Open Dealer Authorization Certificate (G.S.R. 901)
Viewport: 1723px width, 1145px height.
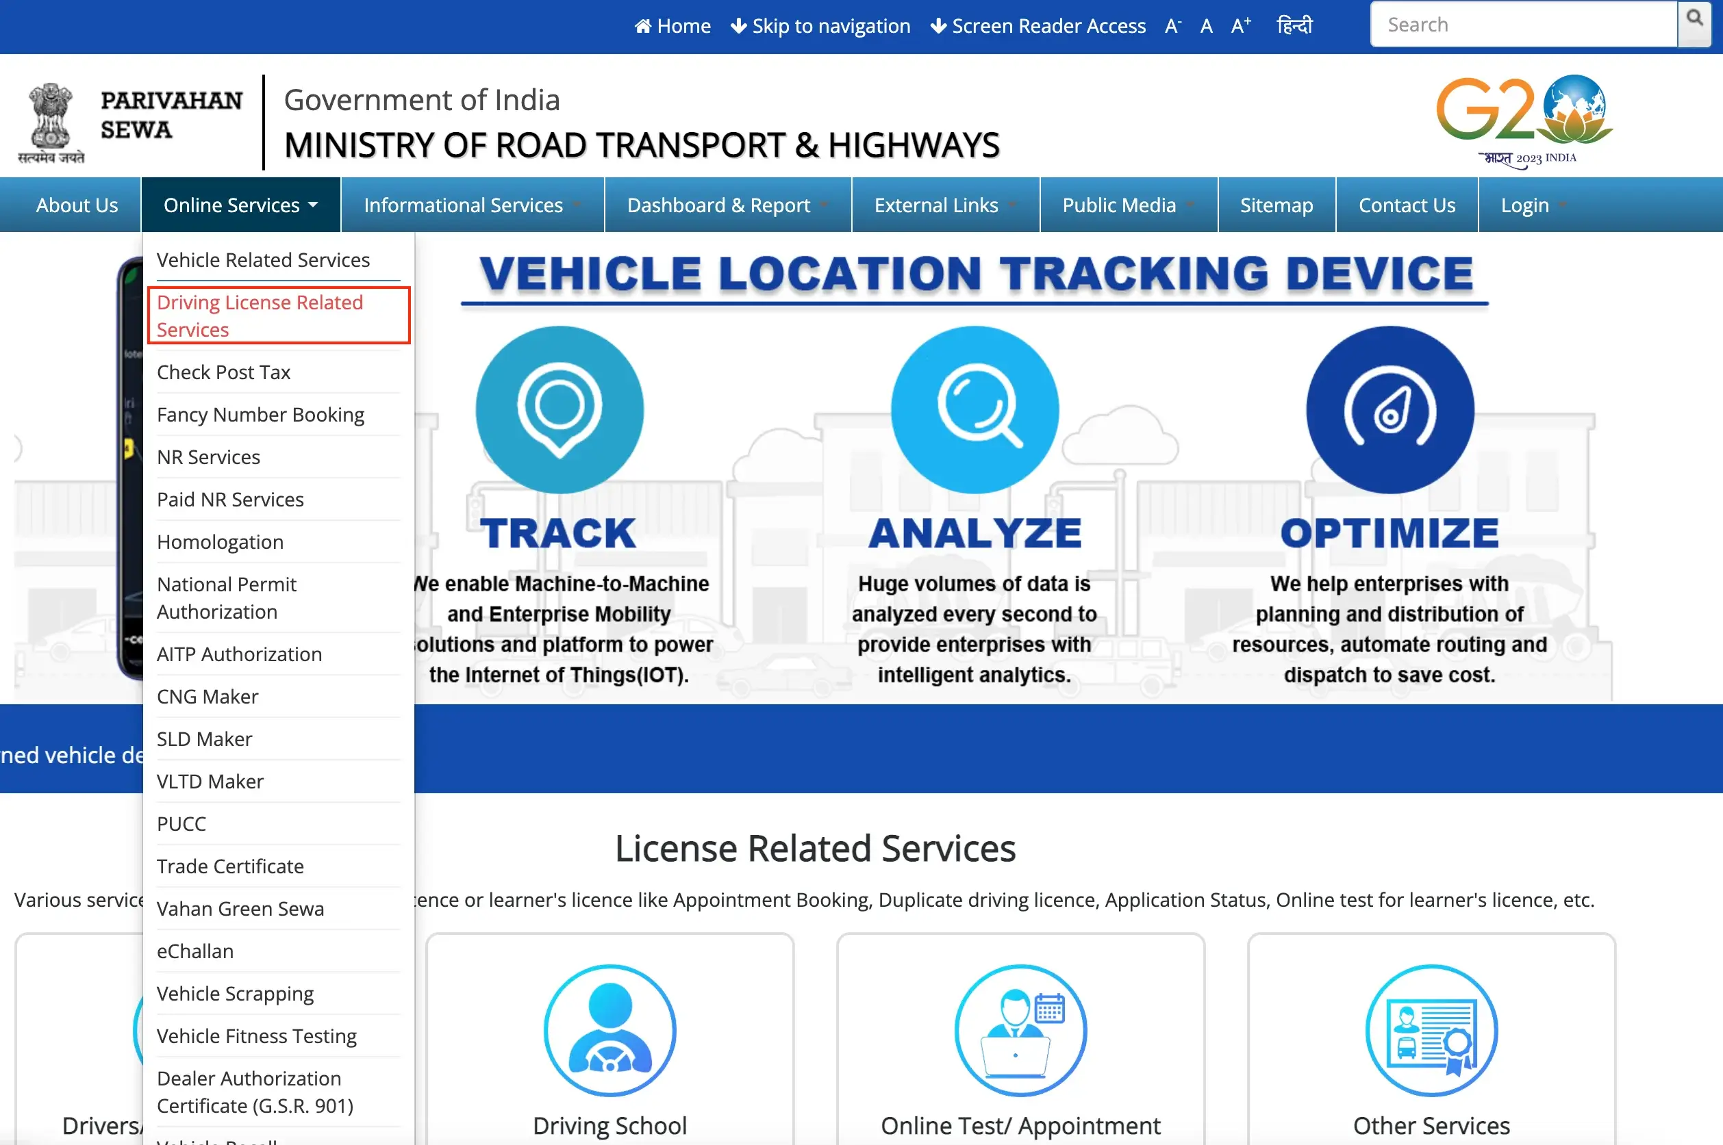279,1092
